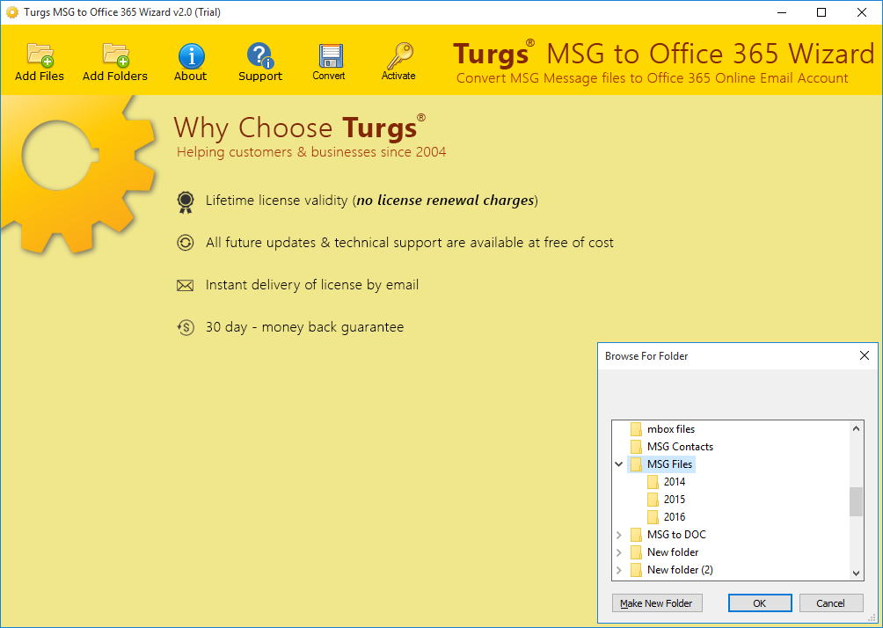Screen dimensions: 883x628
Task: Select the 2015 subfolder name
Action: [x=674, y=500]
